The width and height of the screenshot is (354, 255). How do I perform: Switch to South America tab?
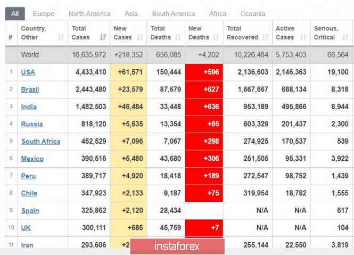[x=173, y=13]
